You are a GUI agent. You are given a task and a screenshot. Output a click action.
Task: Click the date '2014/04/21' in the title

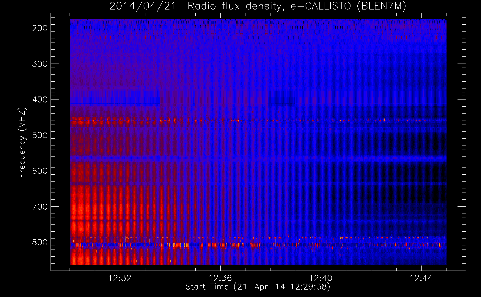point(143,6)
